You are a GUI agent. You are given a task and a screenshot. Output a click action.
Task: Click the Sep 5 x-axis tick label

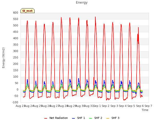click(131, 106)
